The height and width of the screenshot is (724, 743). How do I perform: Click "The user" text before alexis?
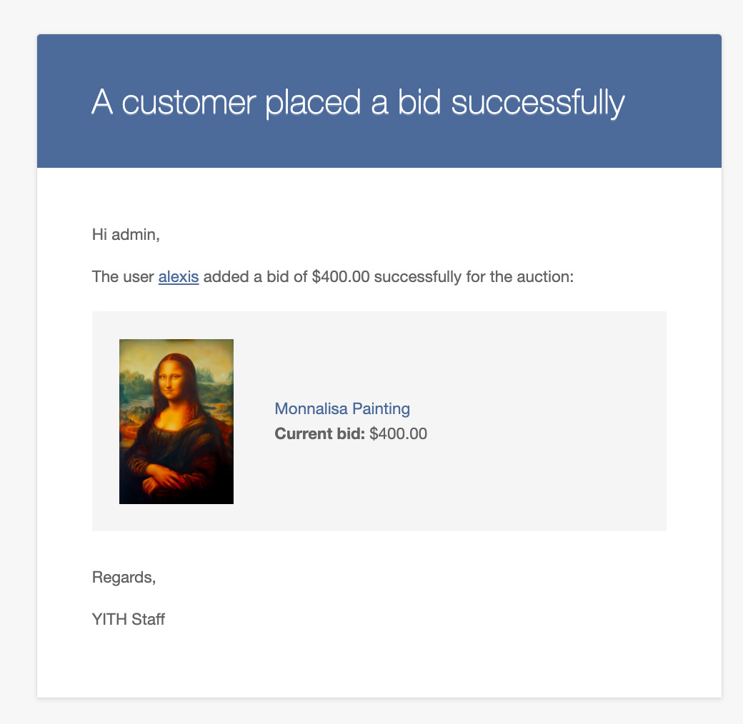point(123,276)
